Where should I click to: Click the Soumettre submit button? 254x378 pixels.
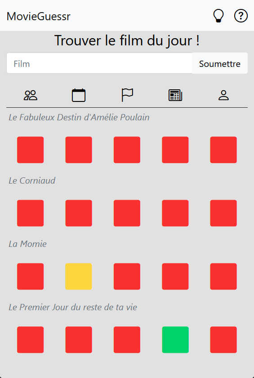pyautogui.click(x=220, y=64)
